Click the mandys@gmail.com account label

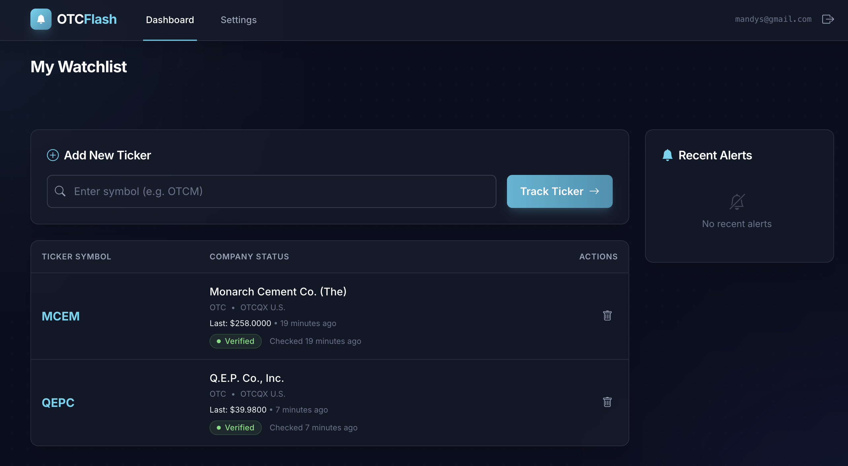pyautogui.click(x=773, y=19)
